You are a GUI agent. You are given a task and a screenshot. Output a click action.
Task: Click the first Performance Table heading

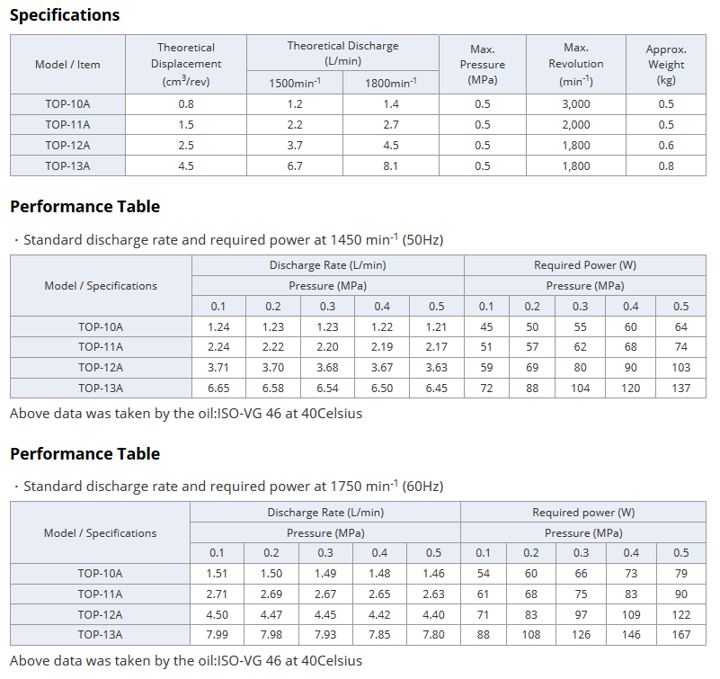click(85, 207)
